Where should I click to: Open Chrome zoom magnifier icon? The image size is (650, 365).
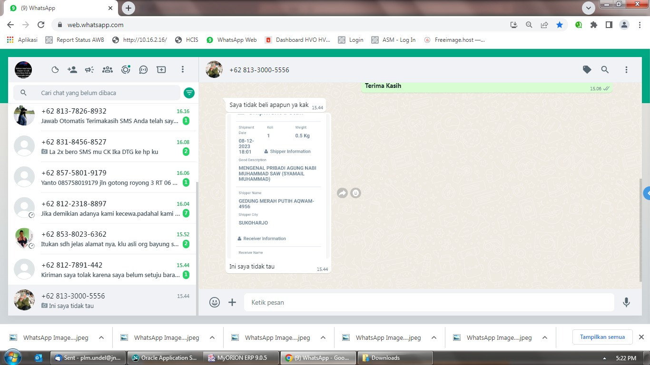(529, 25)
